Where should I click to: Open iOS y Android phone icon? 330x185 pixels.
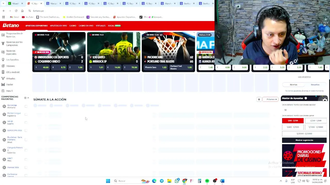coord(3,72)
